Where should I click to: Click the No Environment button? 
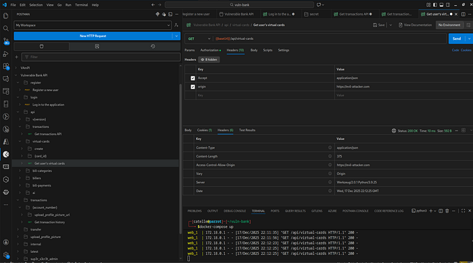449,25
